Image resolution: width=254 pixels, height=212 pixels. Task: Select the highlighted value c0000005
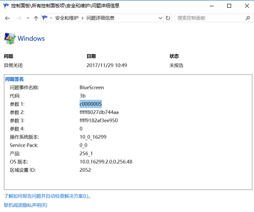click(91, 104)
